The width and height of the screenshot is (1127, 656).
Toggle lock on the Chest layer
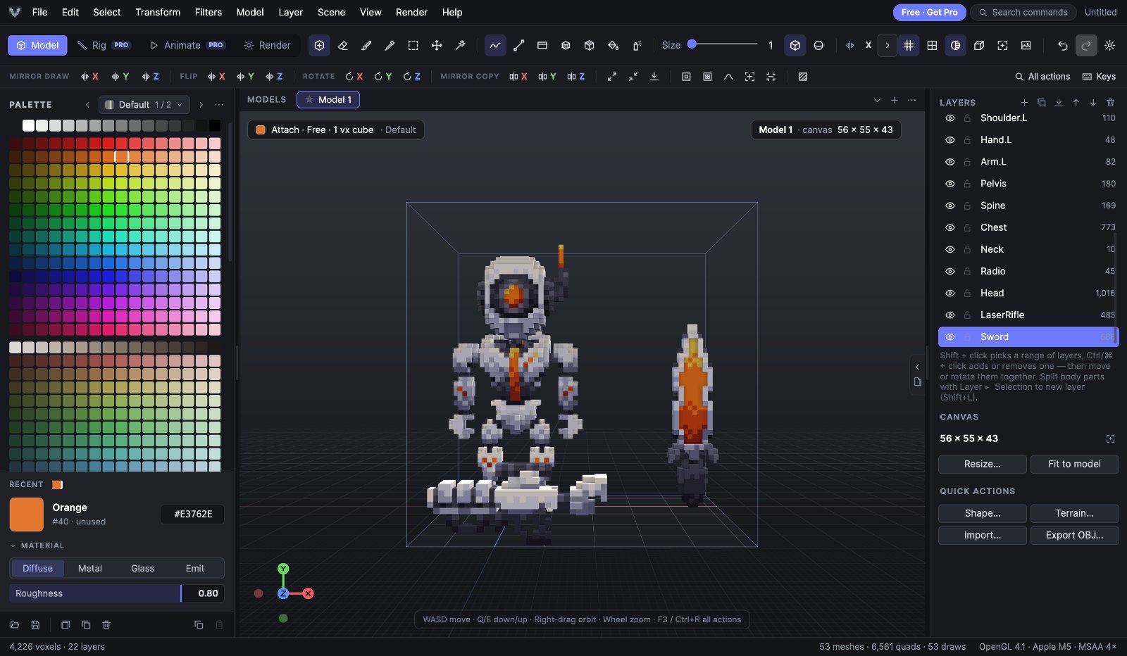click(x=968, y=227)
